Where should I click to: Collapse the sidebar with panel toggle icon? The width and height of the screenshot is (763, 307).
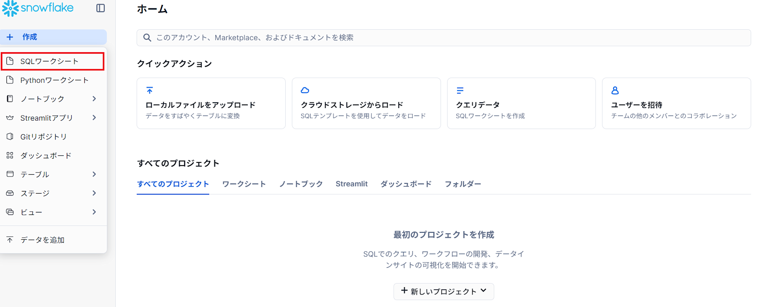point(100,8)
